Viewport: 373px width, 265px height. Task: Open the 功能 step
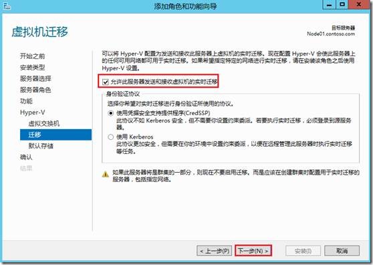pyautogui.click(x=26, y=101)
